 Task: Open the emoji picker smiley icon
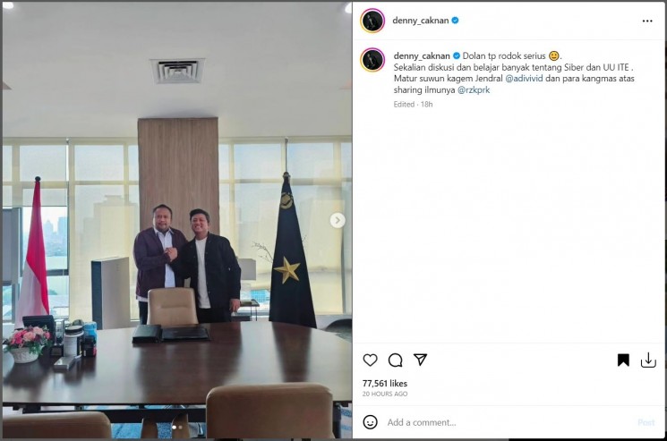370,422
